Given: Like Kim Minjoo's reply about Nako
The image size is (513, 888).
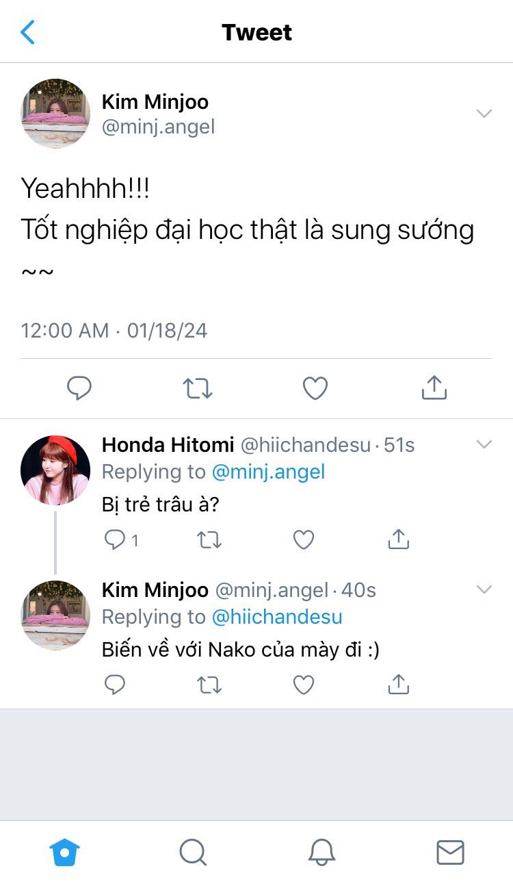Looking at the screenshot, I should point(304,685).
